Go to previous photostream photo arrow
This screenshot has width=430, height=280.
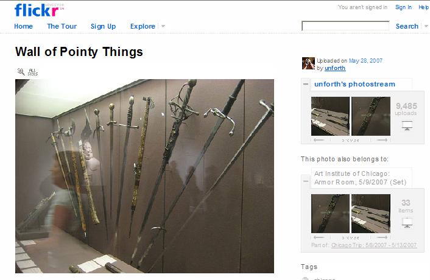tap(319, 140)
